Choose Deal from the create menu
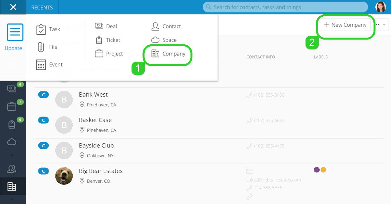 [x=106, y=26]
